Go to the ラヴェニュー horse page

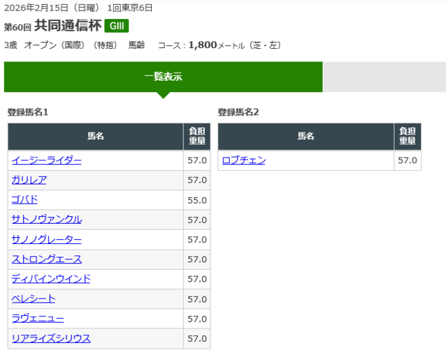38,319
